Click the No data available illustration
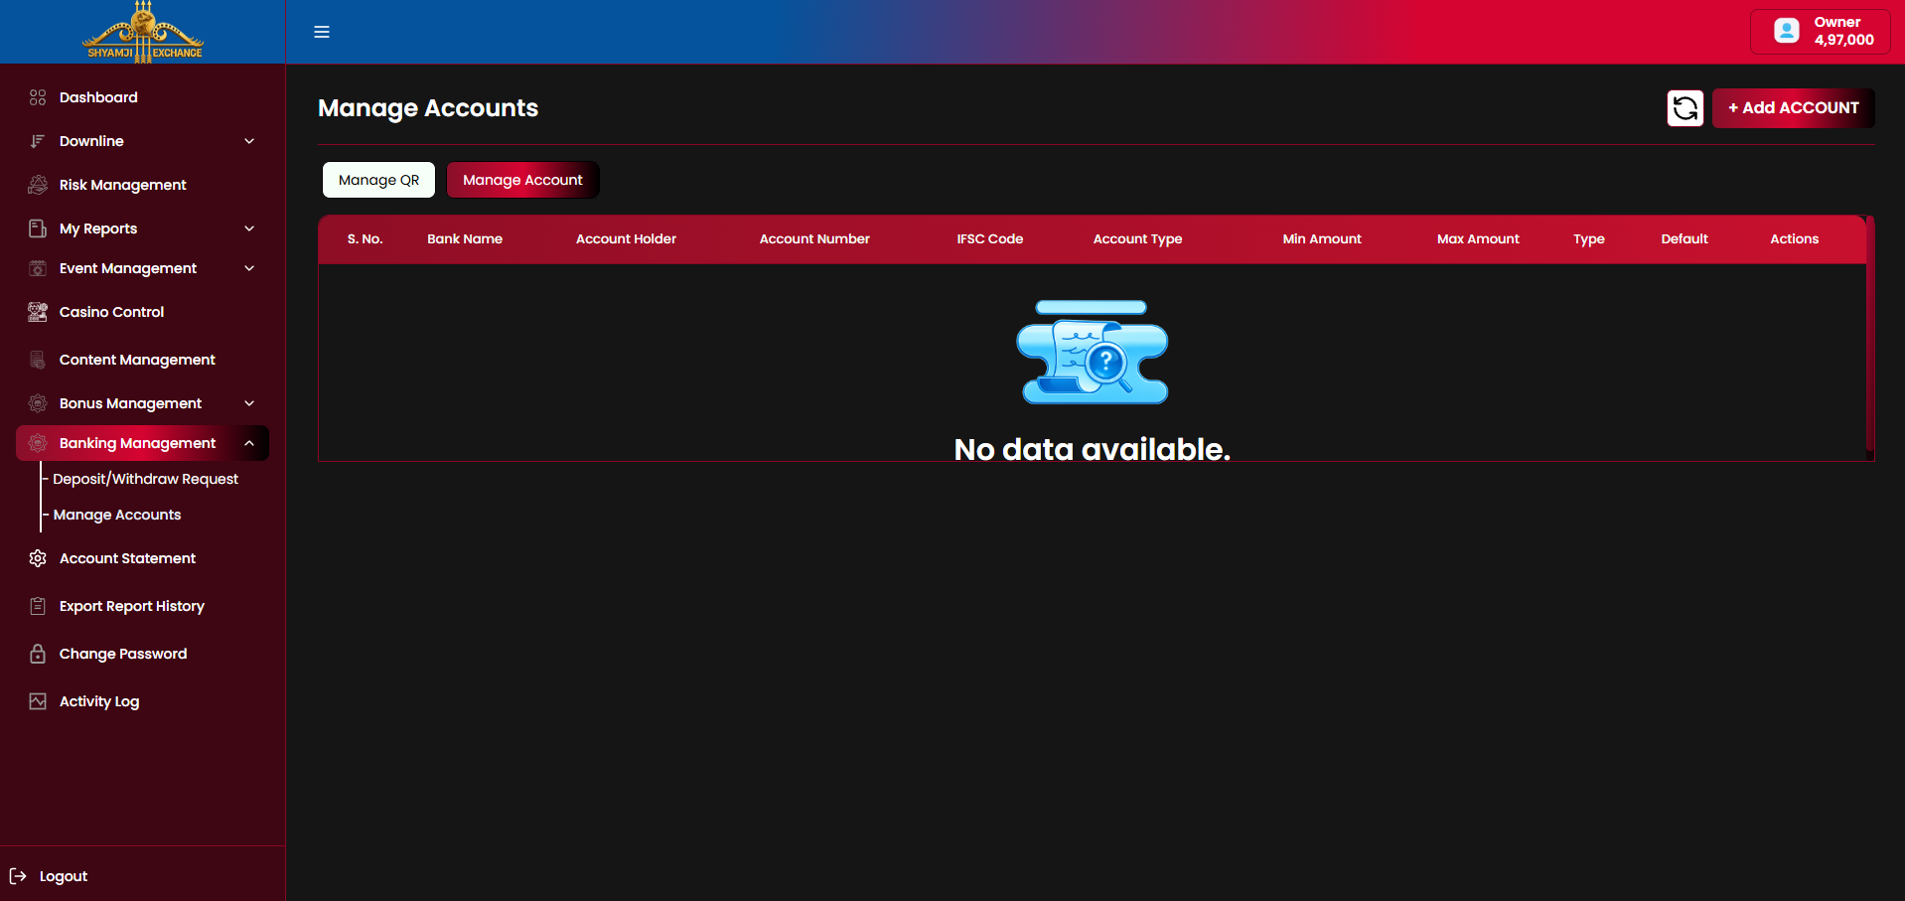Viewport: 1905px width, 901px height. click(1093, 352)
